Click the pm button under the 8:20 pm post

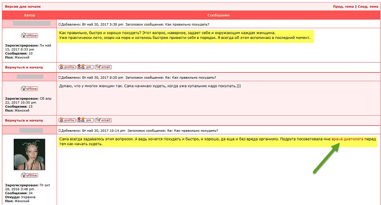(85, 120)
